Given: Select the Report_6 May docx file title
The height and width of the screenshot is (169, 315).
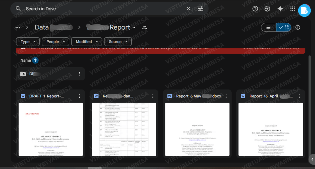Looking at the screenshot, I should pos(199,96).
